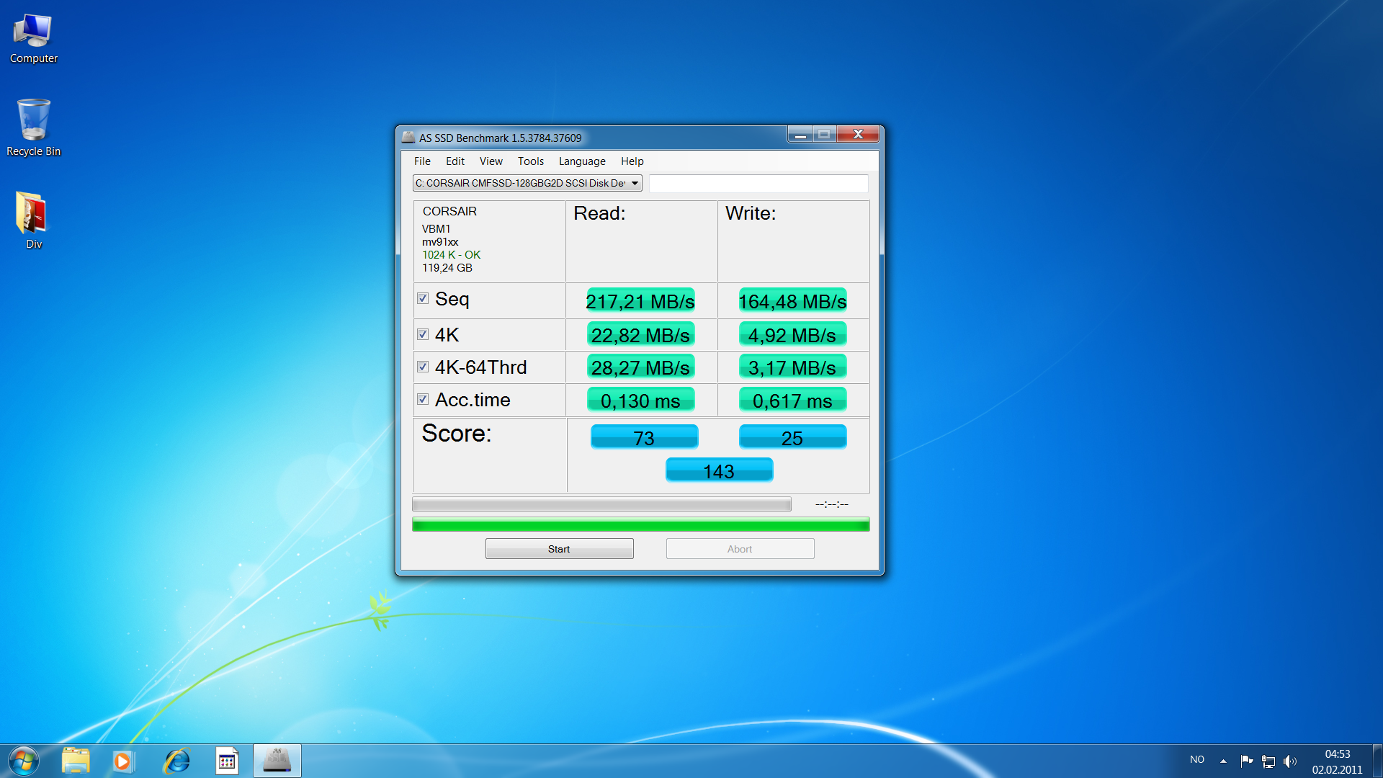Open the Tools menu
The height and width of the screenshot is (778, 1383).
(531, 161)
